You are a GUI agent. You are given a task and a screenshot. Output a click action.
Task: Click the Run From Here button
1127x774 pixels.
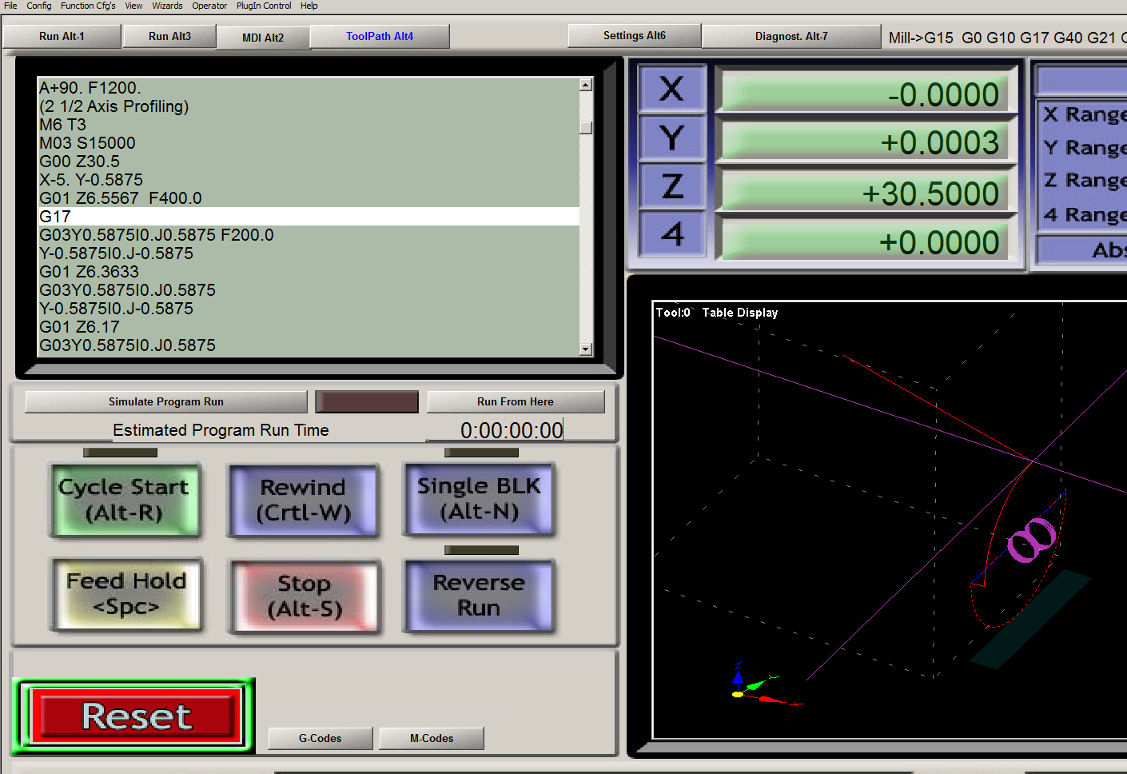515,402
